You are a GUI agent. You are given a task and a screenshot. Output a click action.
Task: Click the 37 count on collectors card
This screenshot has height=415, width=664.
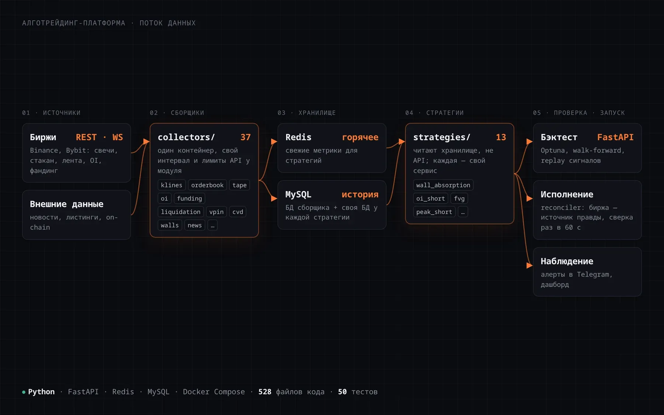(246, 137)
